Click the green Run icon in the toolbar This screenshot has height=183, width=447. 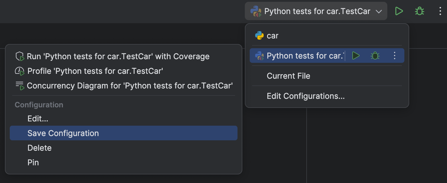pyautogui.click(x=399, y=11)
